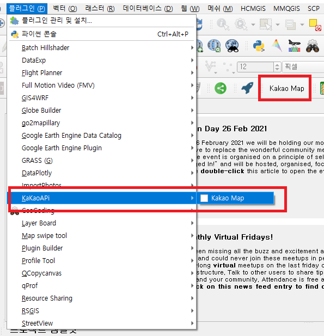324x336 pixels.
Task: Open the Layer Board plugin entry
Action: click(102, 223)
